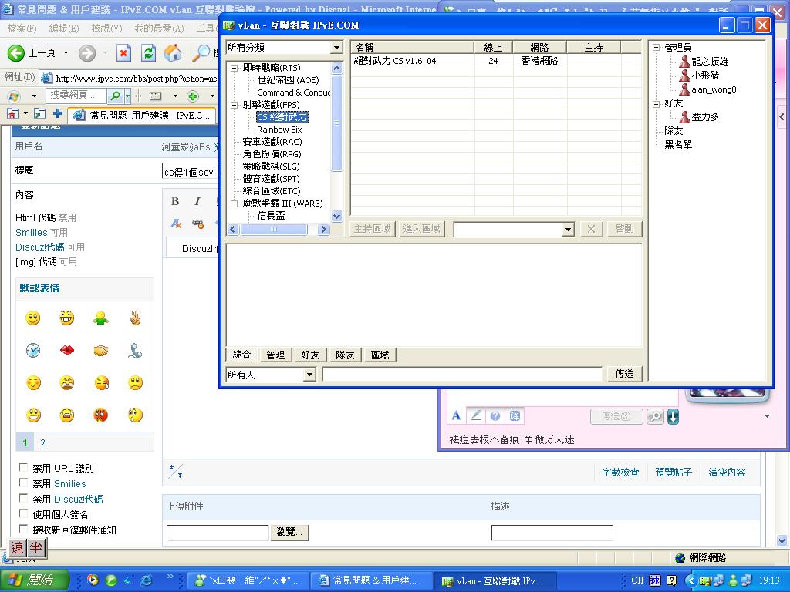This screenshot has width=790, height=592.
Task: Go to smiley page 2
Action: click(43, 443)
